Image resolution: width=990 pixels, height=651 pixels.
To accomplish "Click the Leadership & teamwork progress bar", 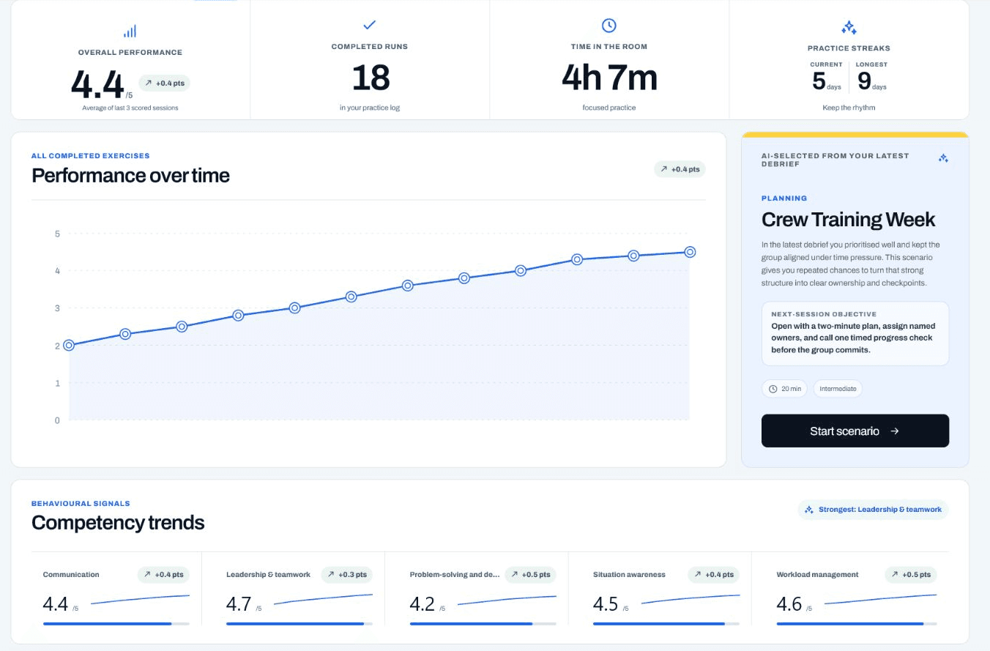I will click(299, 624).
